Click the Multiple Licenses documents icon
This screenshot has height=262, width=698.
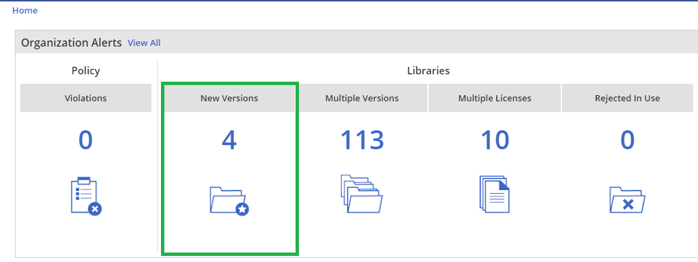click(494, 194)
